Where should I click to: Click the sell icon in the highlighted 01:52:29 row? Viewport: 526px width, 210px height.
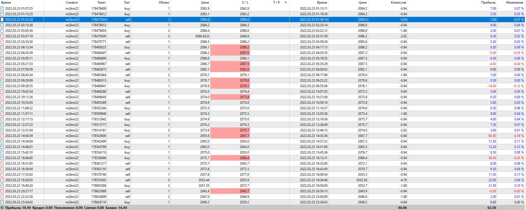(x=2, y=20)
